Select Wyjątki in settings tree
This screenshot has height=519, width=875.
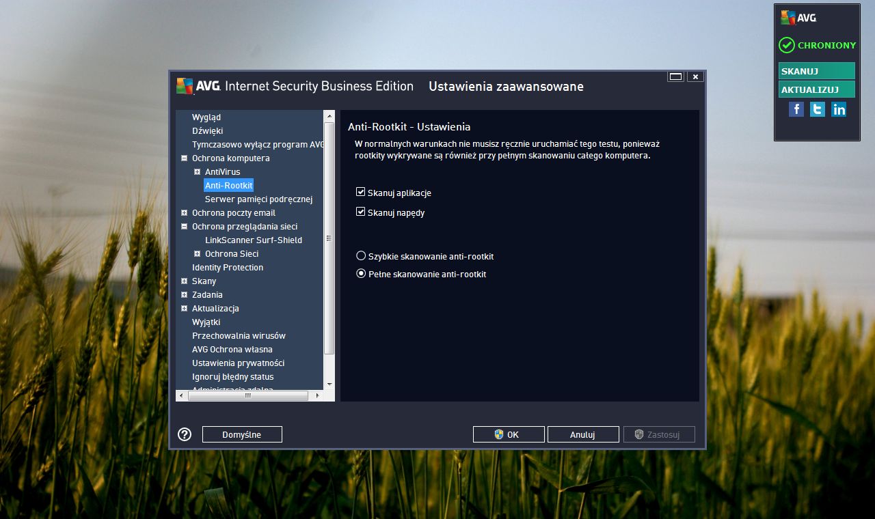pos(206,322)
